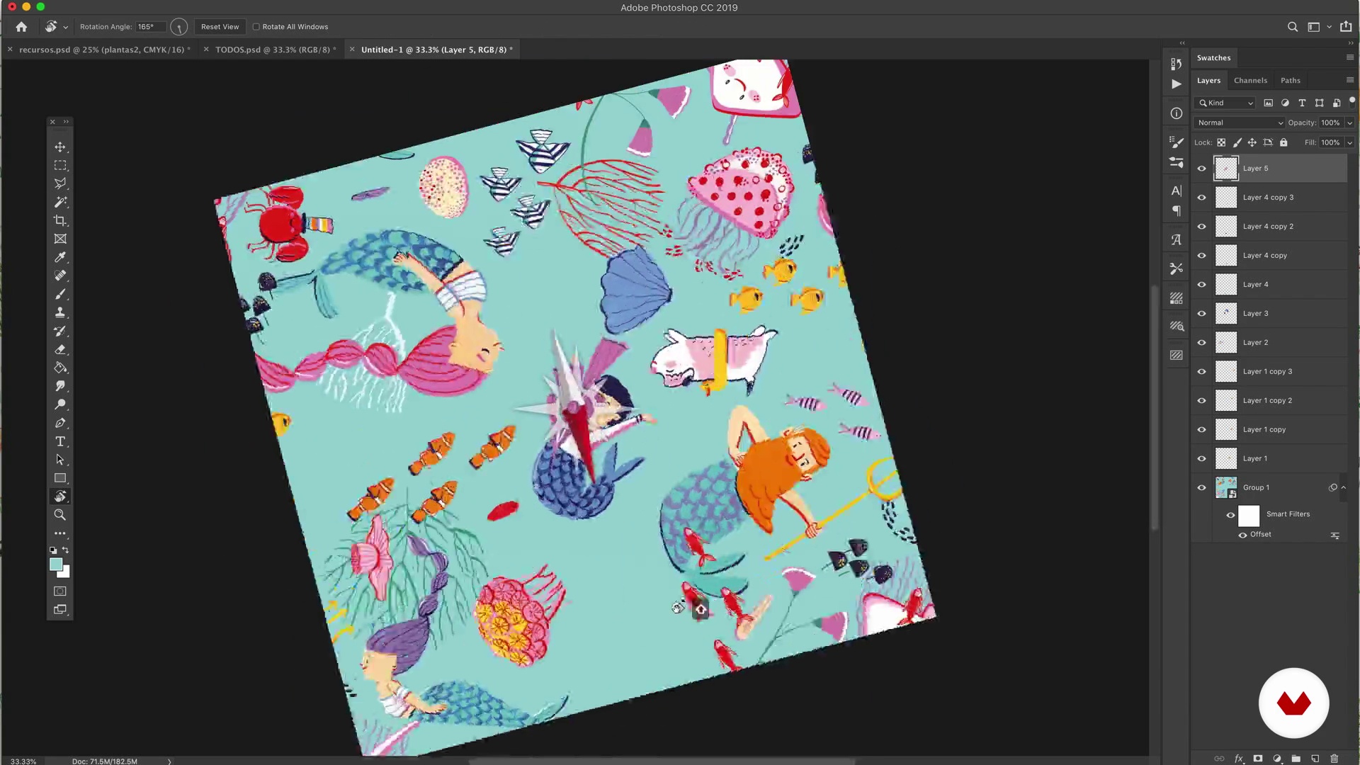Select the Path Selection tool

coord(60,460)
